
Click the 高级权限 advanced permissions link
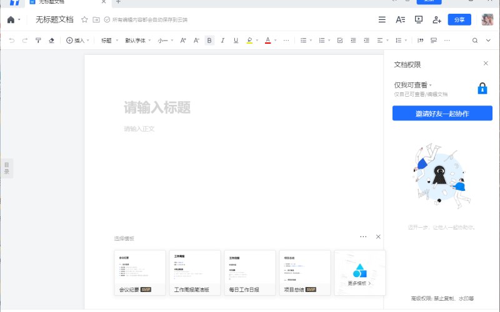pyautogui.click(x=442, y=299)
